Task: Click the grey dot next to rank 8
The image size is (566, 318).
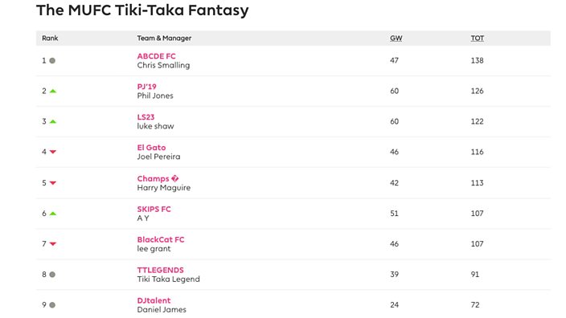Action: coord(52,275)
